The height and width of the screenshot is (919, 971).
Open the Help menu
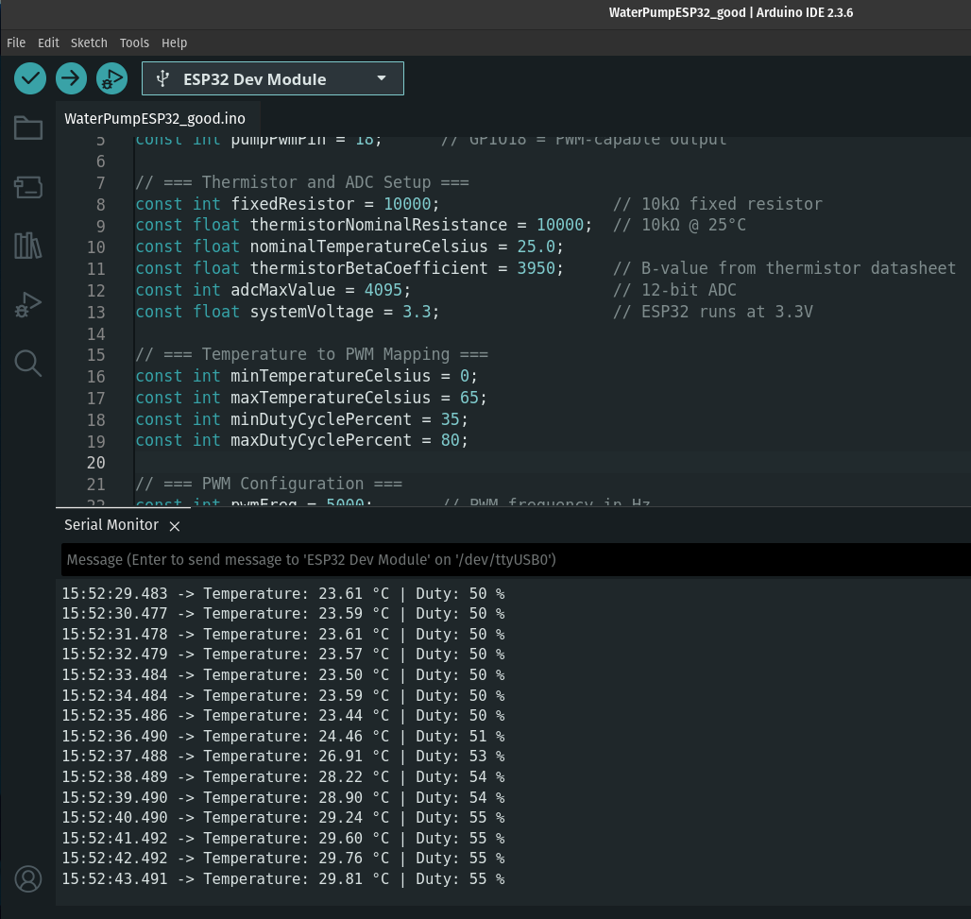pyautogui.click(x=174, y=43)
